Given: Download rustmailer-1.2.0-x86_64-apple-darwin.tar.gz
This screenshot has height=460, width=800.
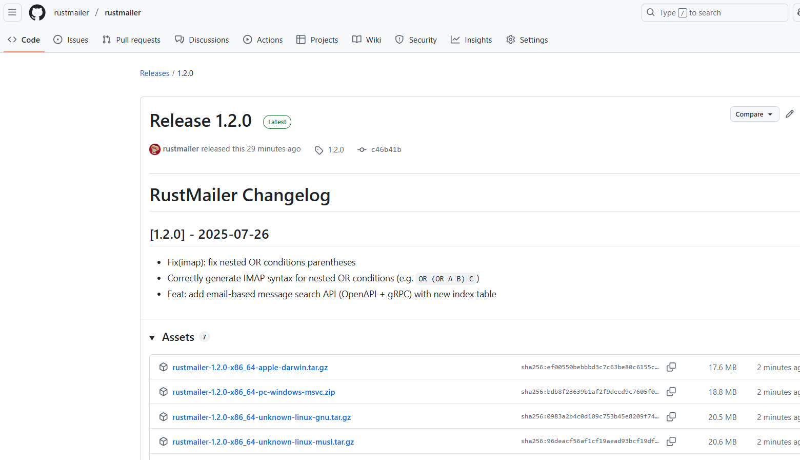Looking at the screenshot, I should pos(250,367).
